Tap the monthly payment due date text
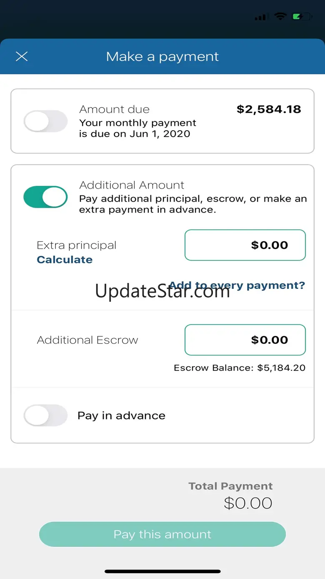Screen dimensions: 325x579 click(137, 129)
